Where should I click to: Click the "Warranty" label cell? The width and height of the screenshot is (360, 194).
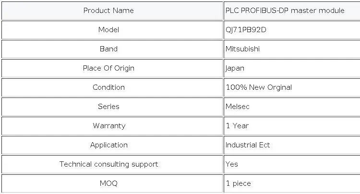[x=109, y=126]
